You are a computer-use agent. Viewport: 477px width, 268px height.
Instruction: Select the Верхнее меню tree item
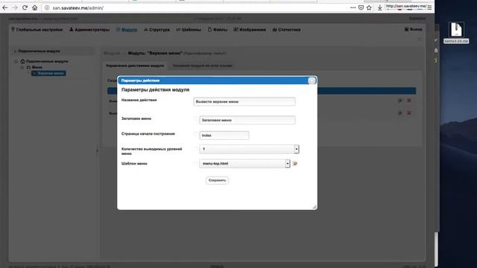click(x=48, y=73)
